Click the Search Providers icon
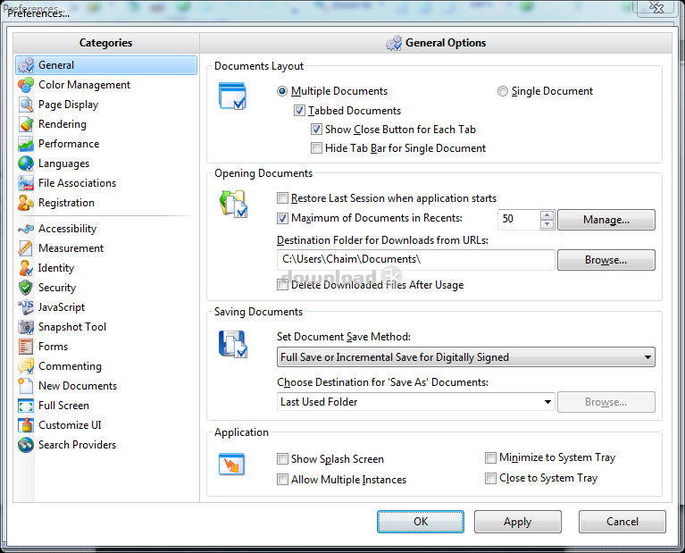The width and height of the screenshot is (685, 553). [x=25, y=445]
